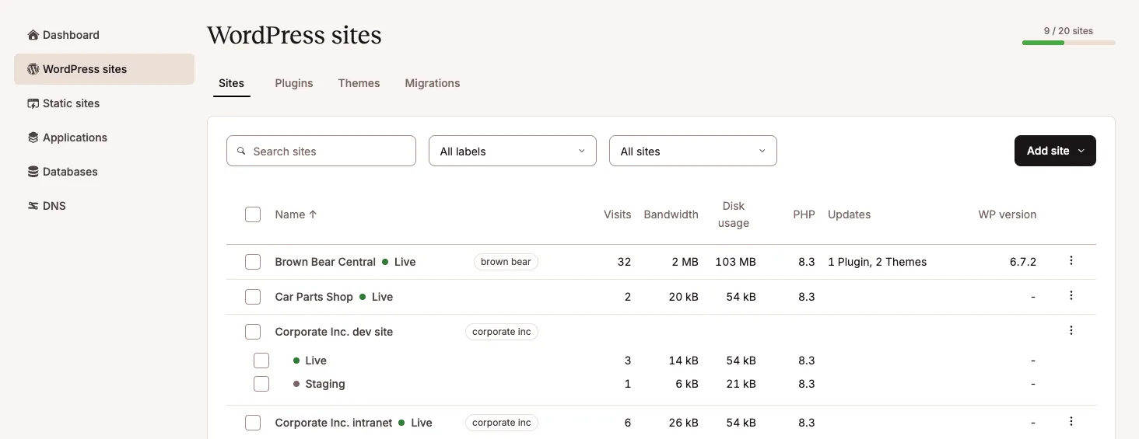This screenshot has width=1139, height=439.
Task: Sort by the Updates column header
Action: click(x=849, y=214)
